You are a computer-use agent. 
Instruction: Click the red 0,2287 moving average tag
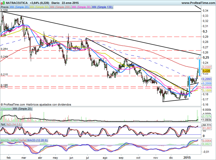tap(207, 67)
